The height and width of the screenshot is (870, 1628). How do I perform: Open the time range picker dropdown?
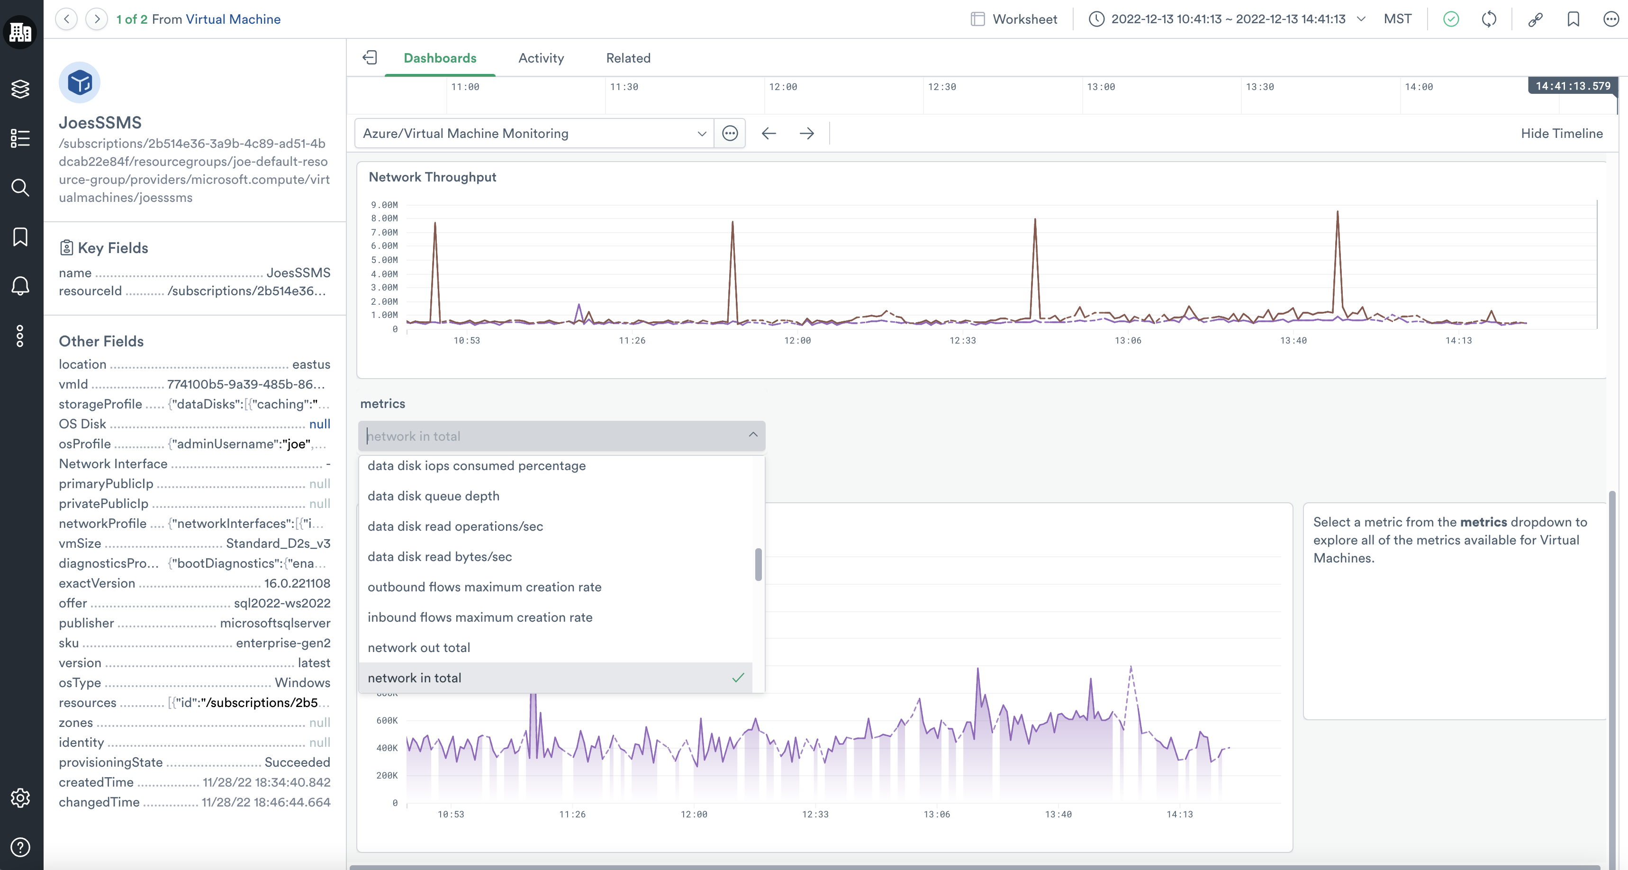pos(1228,19)
